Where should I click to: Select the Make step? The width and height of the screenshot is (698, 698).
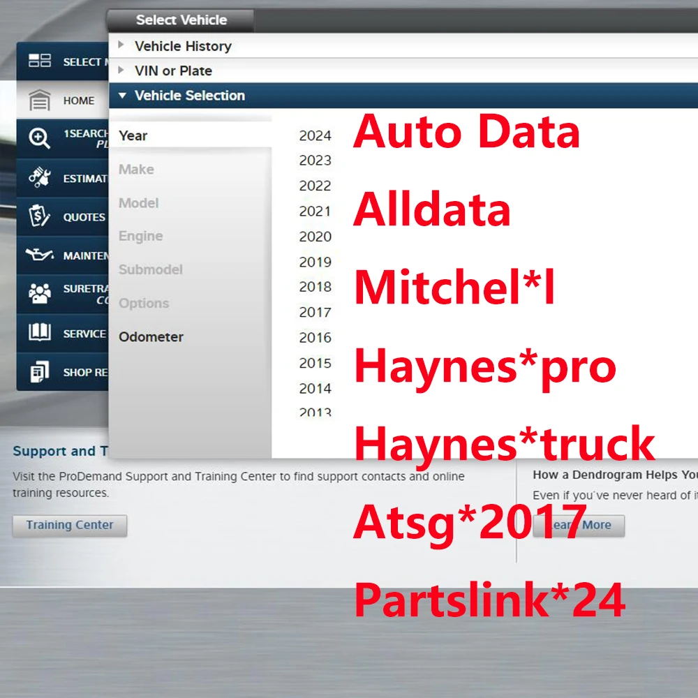click(136, 169)
